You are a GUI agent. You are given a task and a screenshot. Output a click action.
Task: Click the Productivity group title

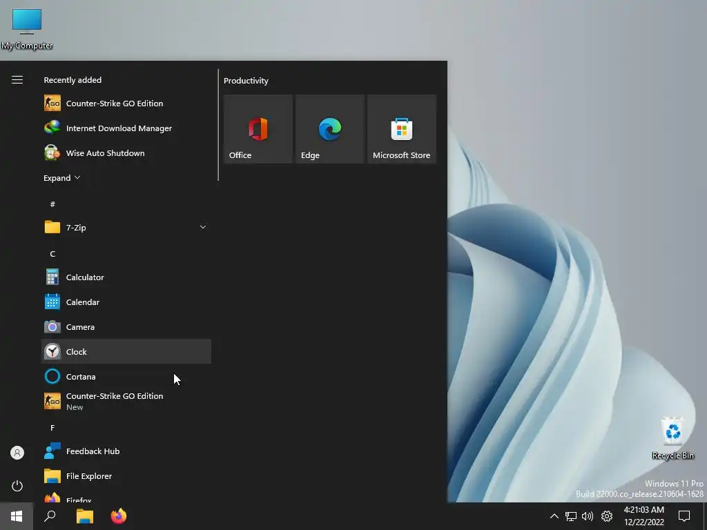246,81
